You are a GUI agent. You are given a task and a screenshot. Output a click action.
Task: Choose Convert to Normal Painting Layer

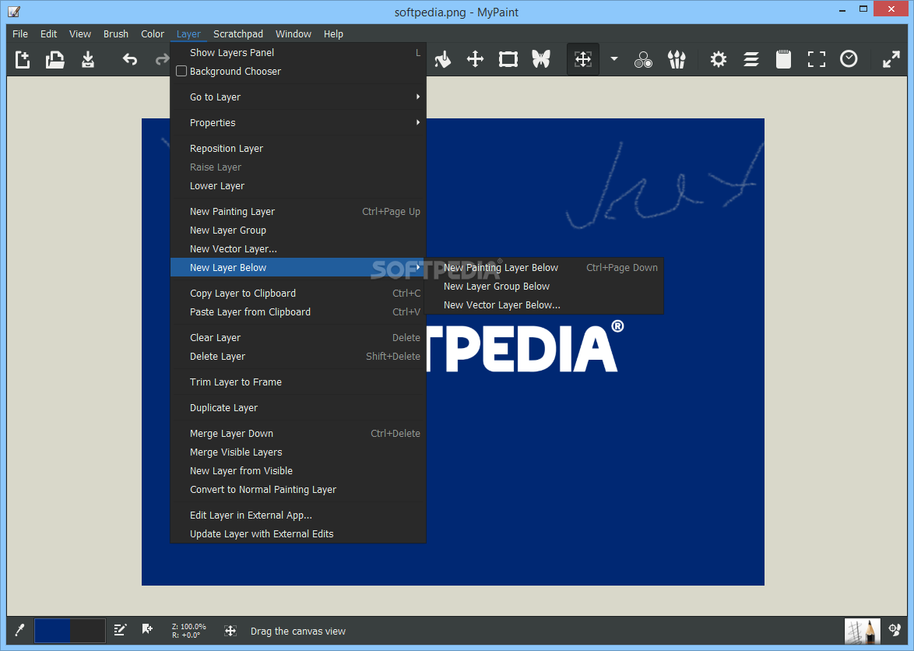tap(298, 490)
